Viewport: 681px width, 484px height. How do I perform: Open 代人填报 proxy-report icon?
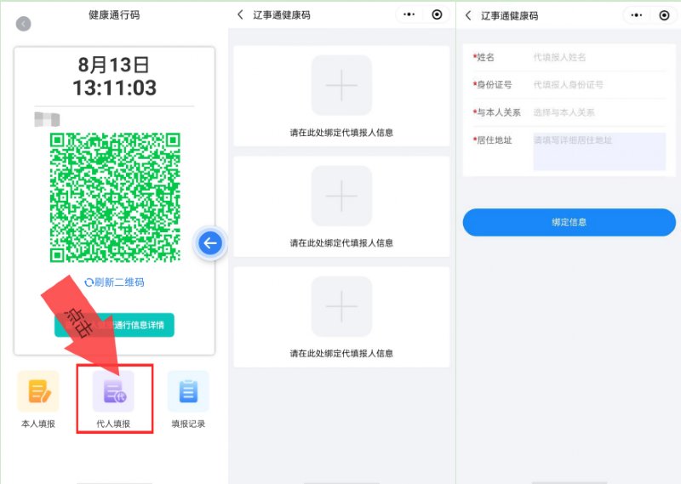click(113, 391)
